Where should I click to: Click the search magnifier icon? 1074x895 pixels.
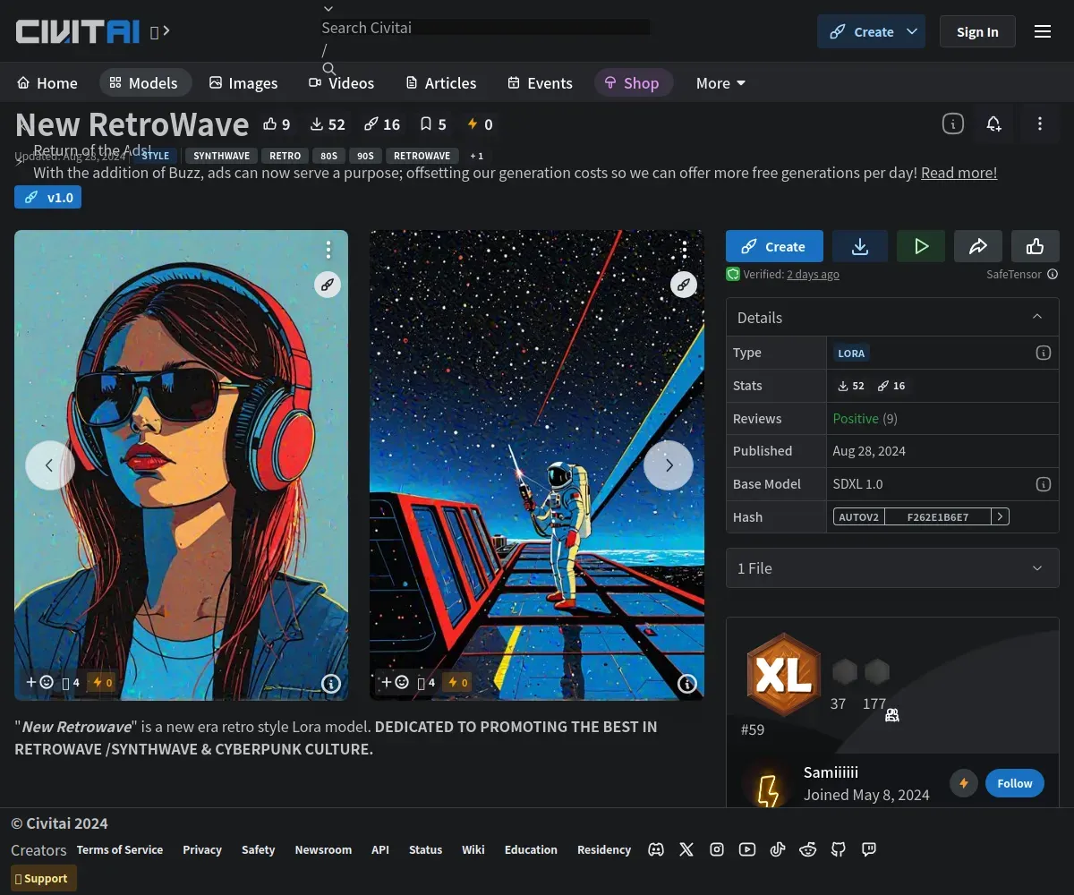pyautogui.click(x=328, y=69)
